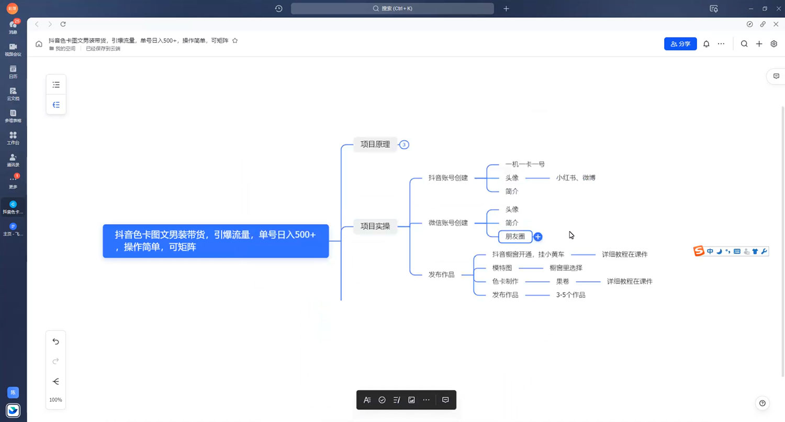Click the undo arrow in the zoom panel
The width and height of the screenshot is (785, 422).
click(x=55, y=341)
